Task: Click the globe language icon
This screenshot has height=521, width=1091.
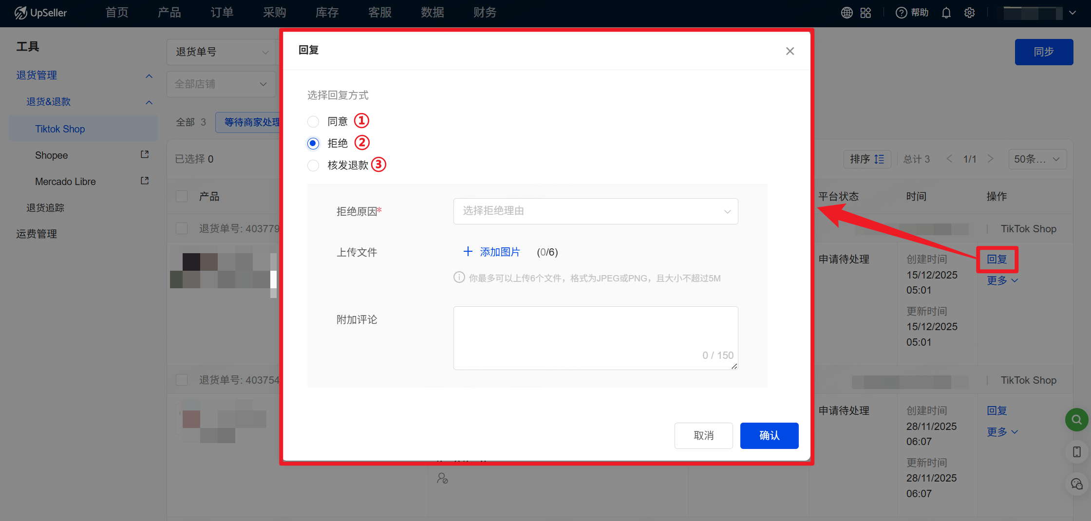Action: (x=846, y=13)
